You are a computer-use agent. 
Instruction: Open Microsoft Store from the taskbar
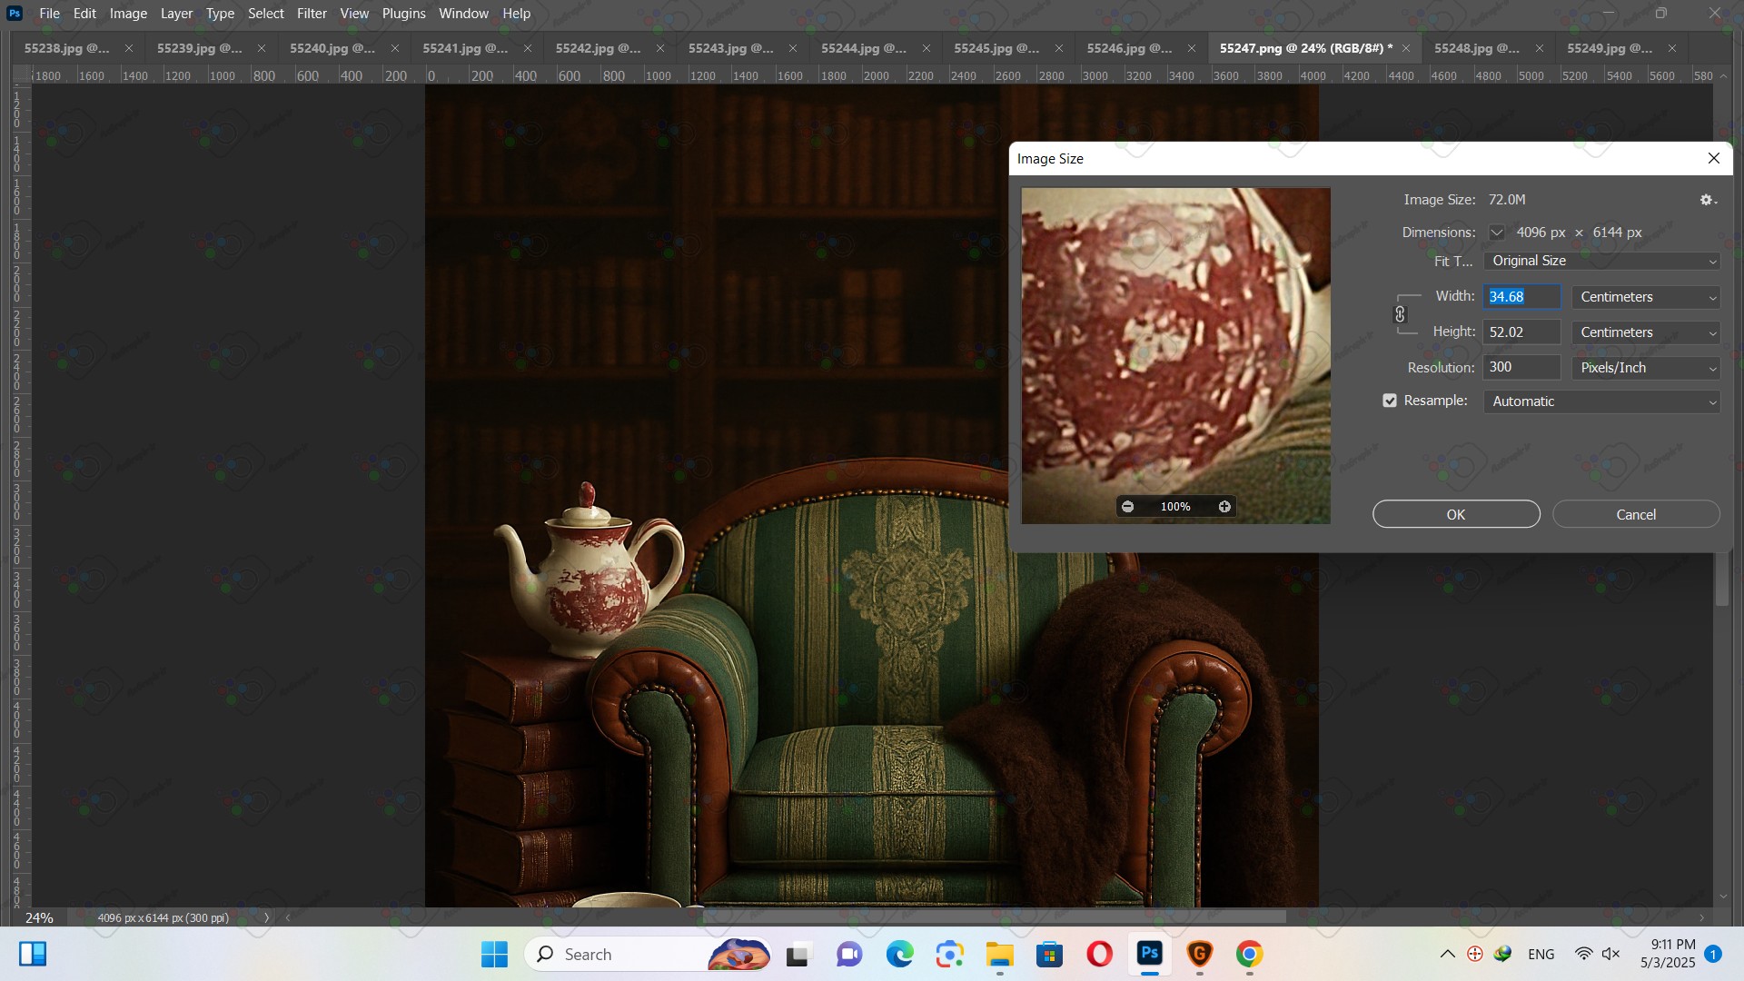pyautogui.click(x=1049, y=955)
